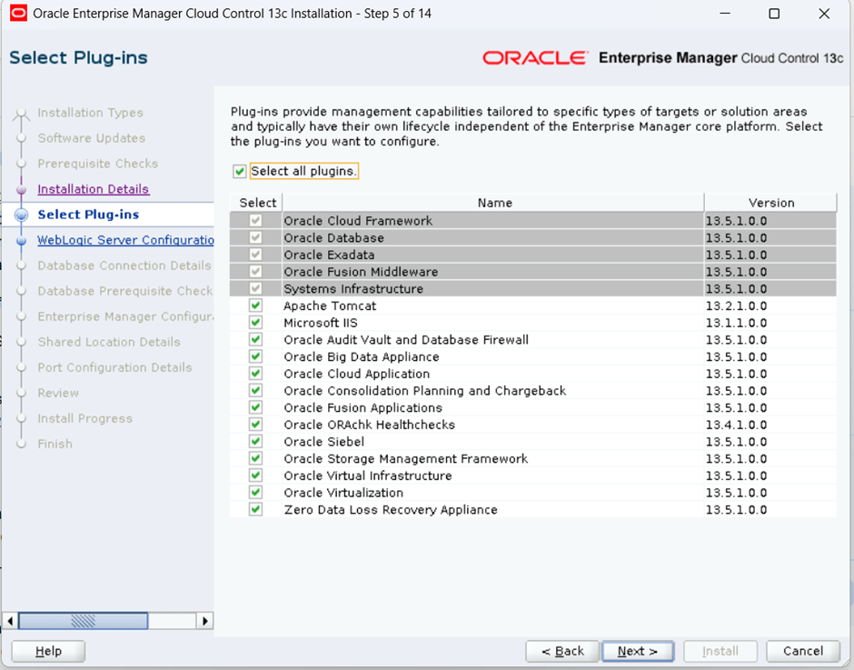Viewport: 854px width, 670px height.
Task: Sort by the Name column header
Action: pyautogui.click(x=494, y=203)
